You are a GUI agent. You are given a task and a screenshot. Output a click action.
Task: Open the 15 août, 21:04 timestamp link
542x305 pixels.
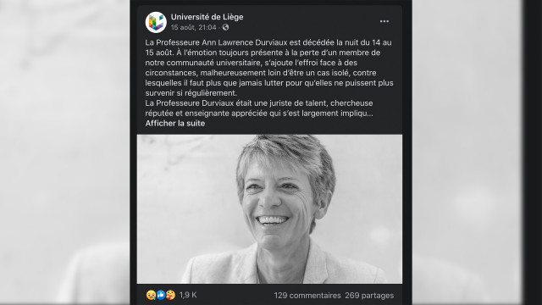194,27
